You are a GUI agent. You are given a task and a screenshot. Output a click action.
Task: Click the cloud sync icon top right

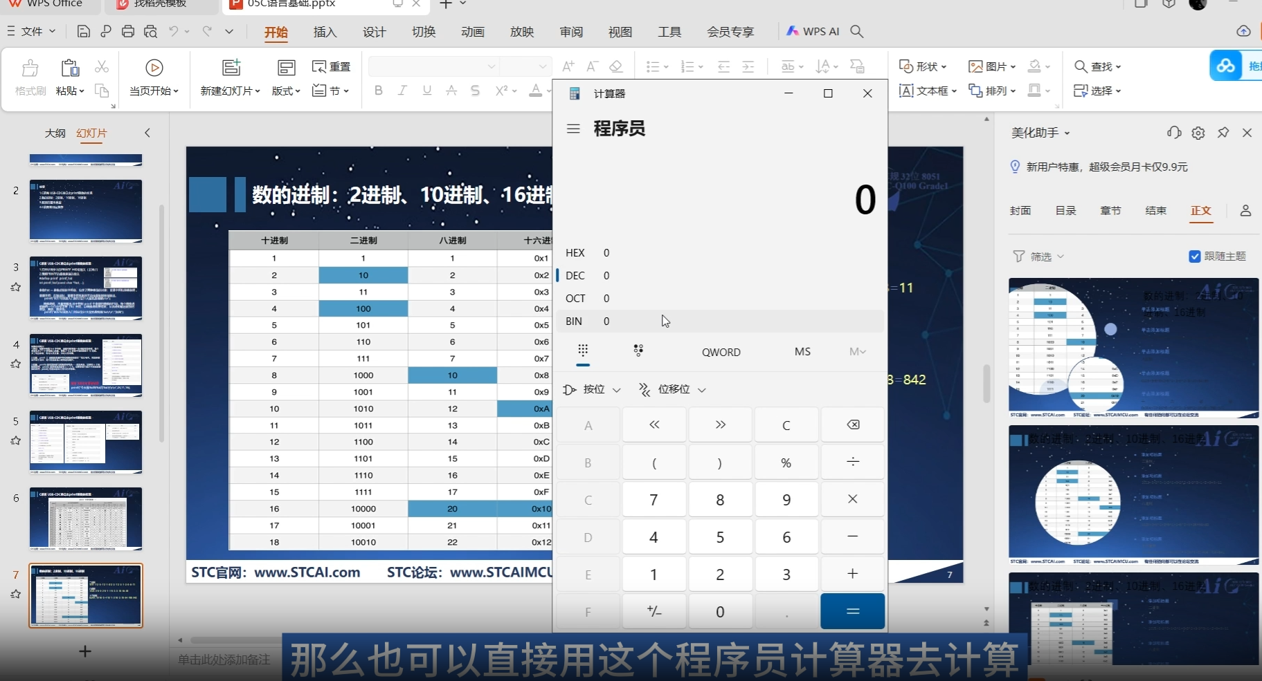[x=1243, y=31]
